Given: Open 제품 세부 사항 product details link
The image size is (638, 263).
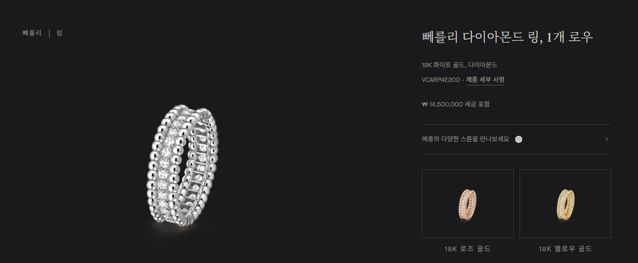Looking at the screenshot, I should (485, 80).
